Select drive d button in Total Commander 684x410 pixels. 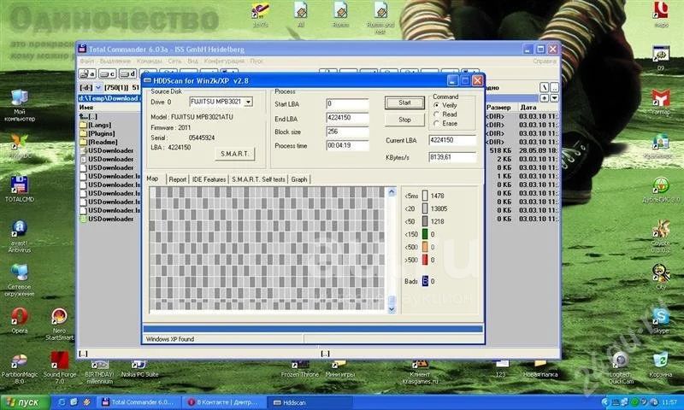tap(127, 73)
